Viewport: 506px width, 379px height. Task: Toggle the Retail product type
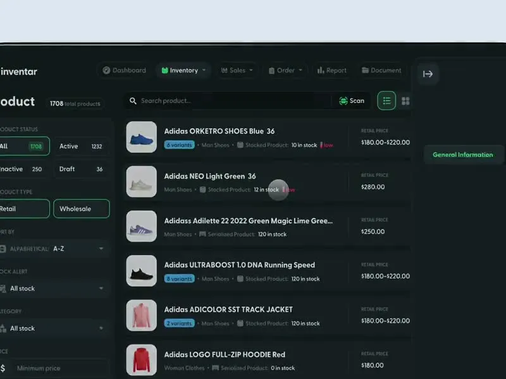24,209
